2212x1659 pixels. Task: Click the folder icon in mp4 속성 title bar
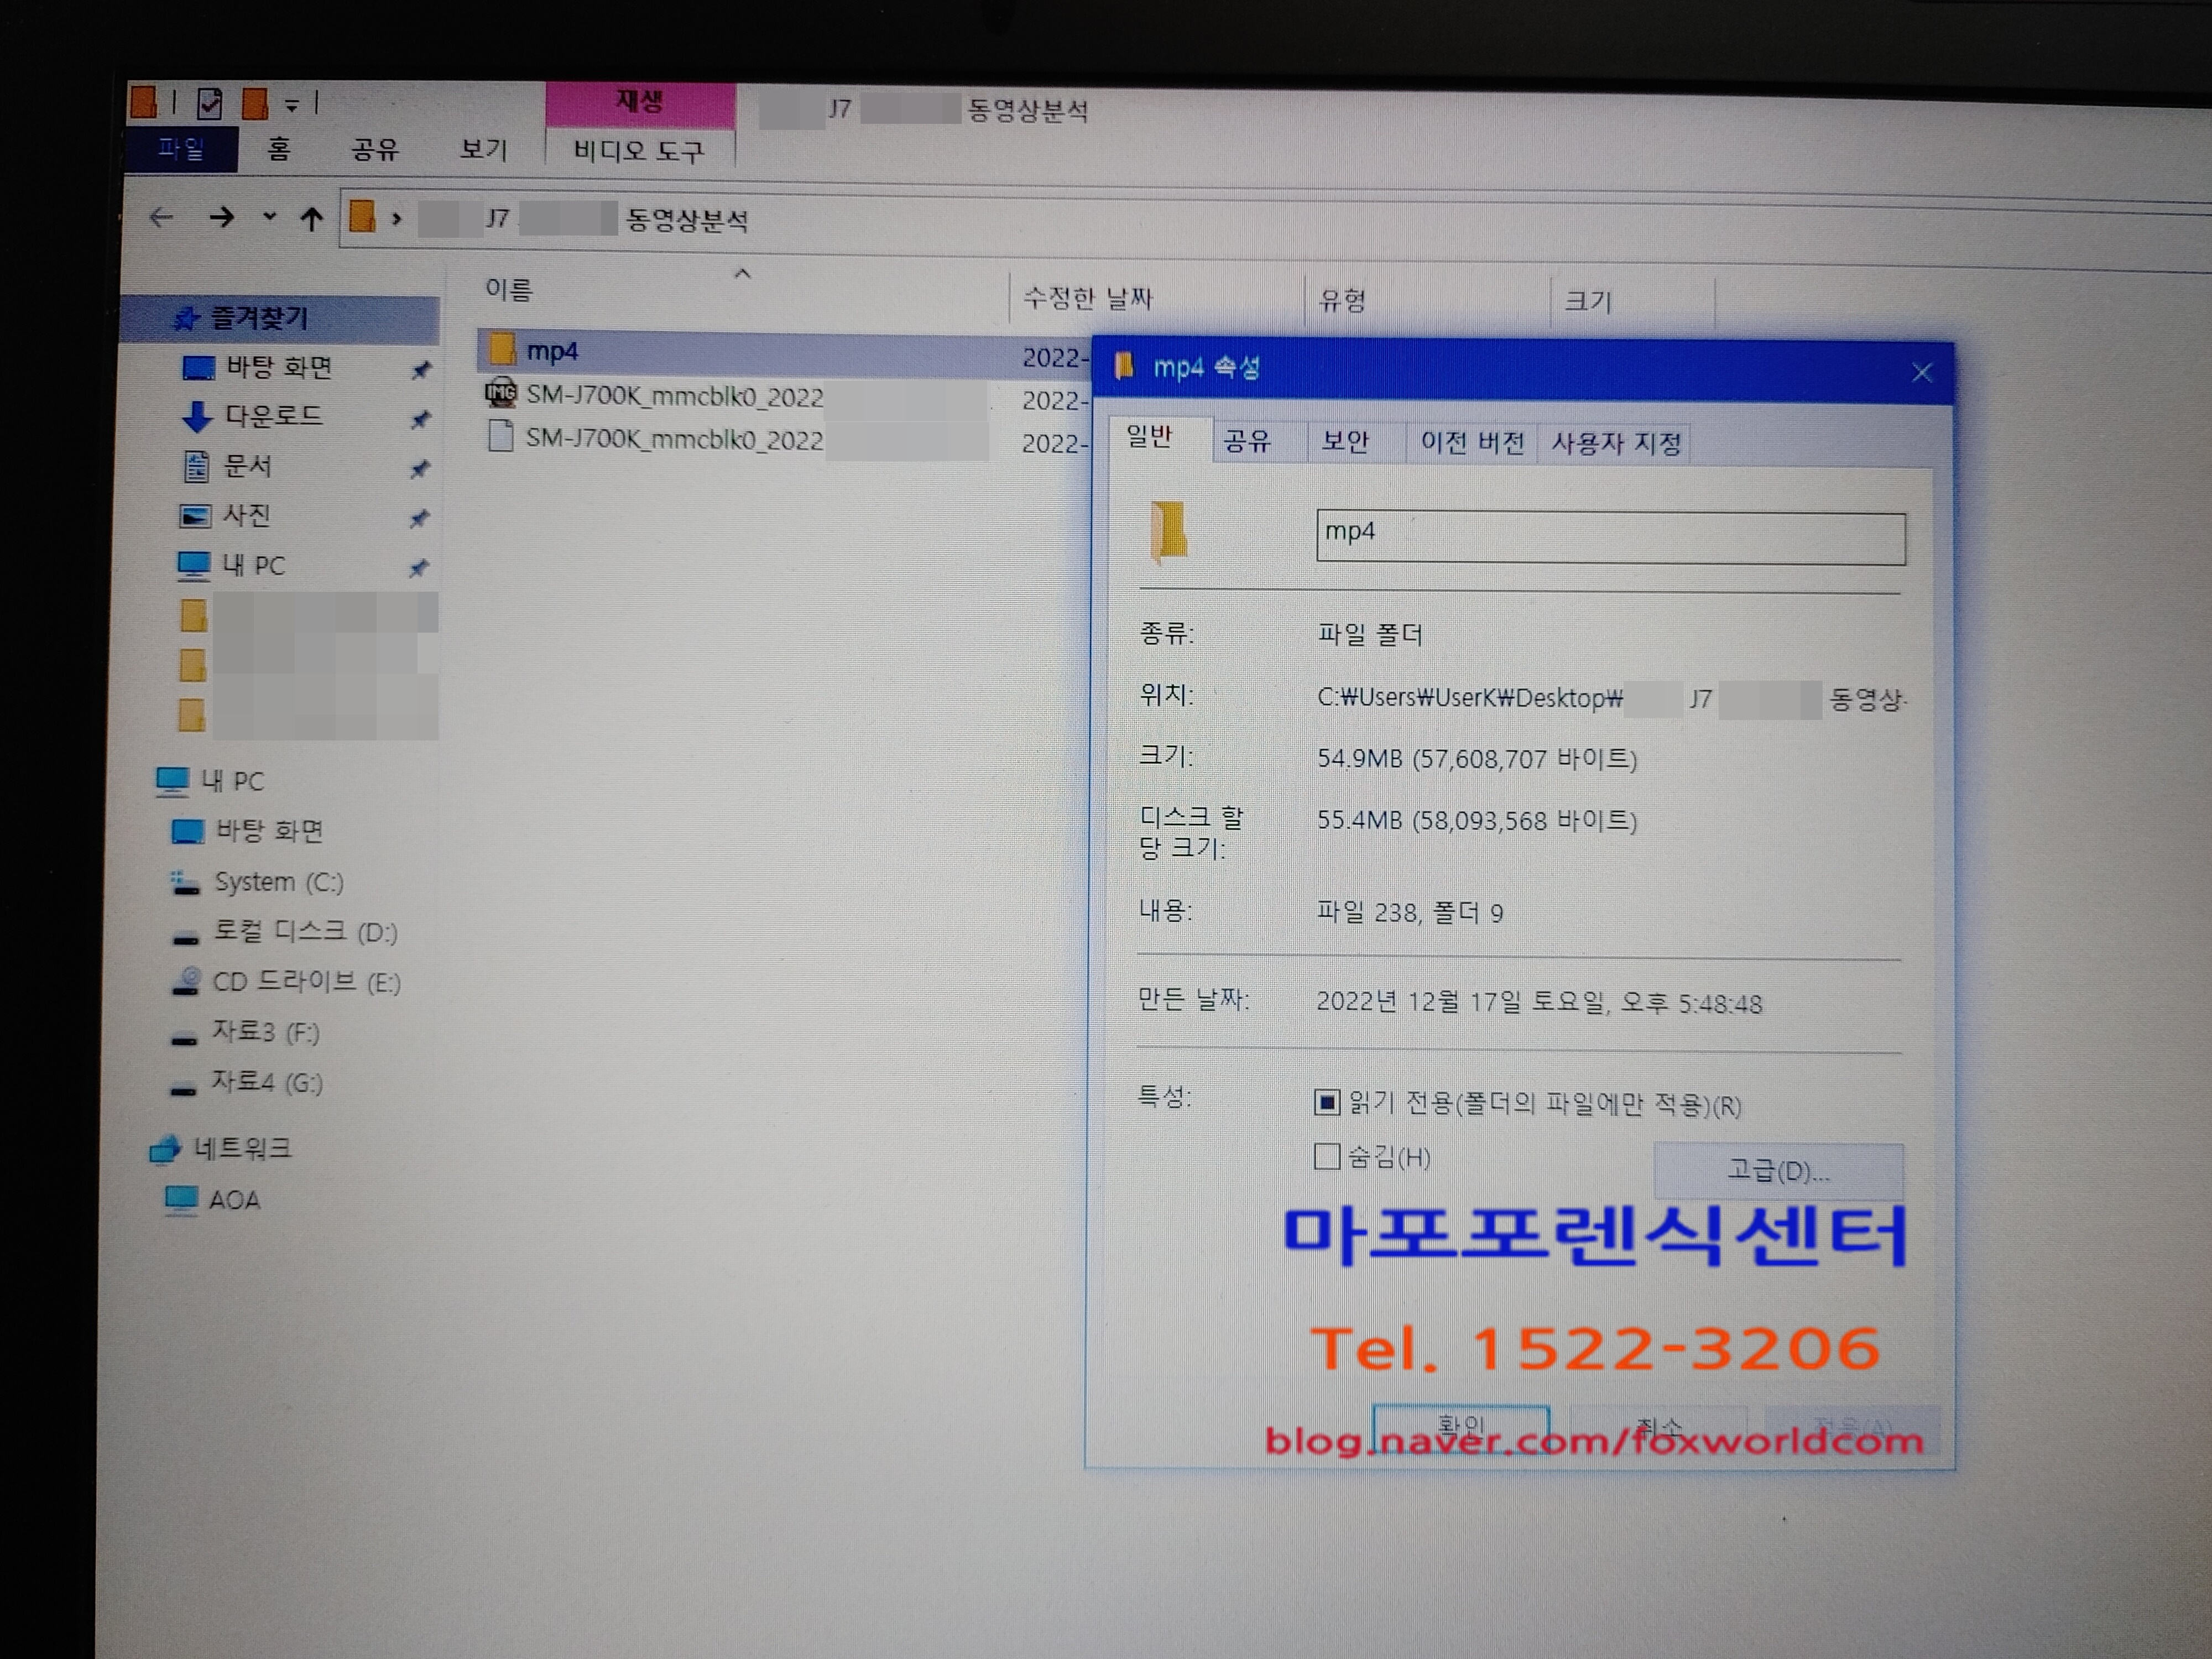point(1124,366)
